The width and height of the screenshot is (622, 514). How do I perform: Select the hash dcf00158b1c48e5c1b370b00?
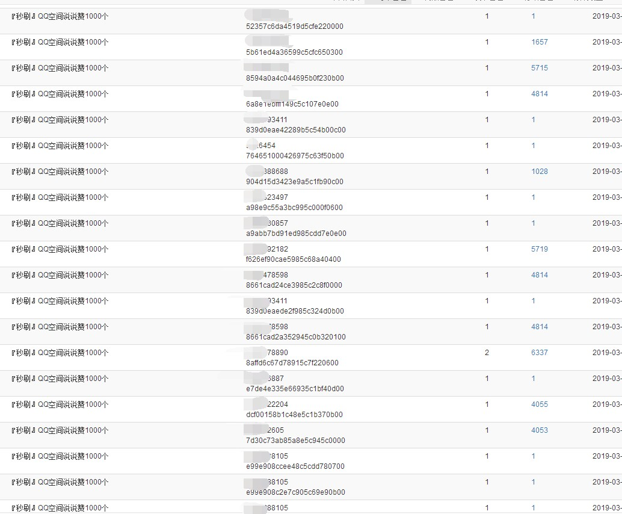tap(294, 415)
